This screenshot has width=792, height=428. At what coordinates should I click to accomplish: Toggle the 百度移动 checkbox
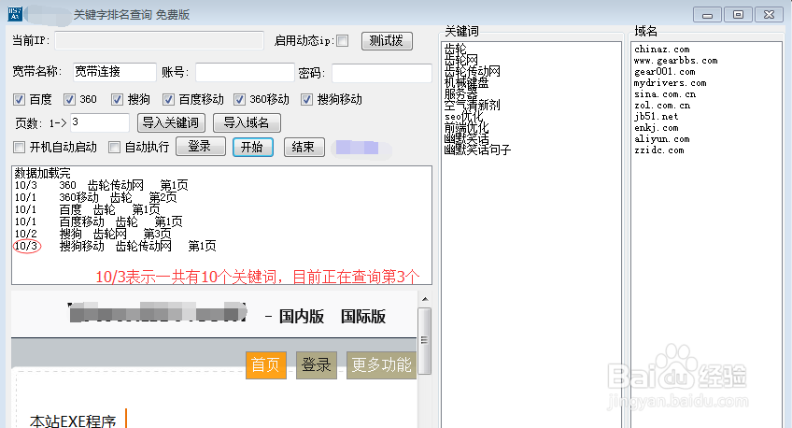(x=169, y=100)
